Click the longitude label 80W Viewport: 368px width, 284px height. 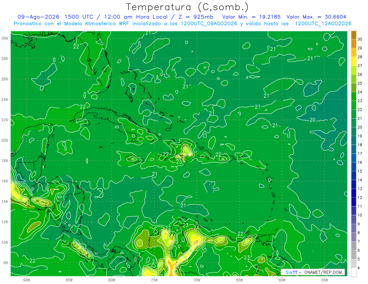coord(112,280)
